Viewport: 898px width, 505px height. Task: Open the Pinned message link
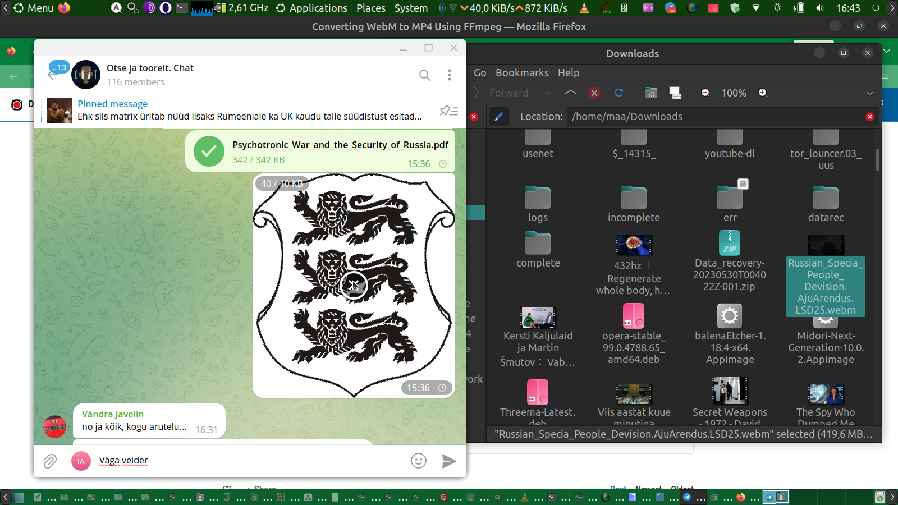click(112, 104)
